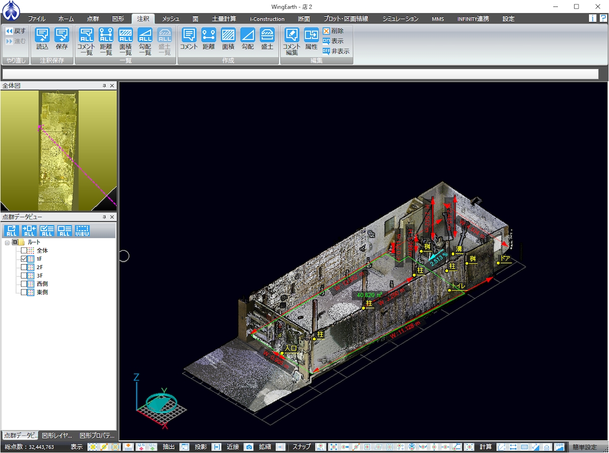This screenshot has width=609, height=453.
Task: Select the 盛土 embankment tool
Action: 267,39
